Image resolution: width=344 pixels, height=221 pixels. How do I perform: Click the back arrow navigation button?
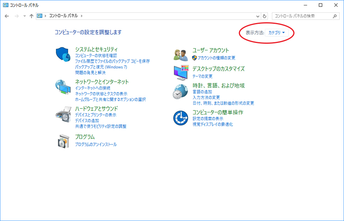pyautogui.click(x=7, y=16)
